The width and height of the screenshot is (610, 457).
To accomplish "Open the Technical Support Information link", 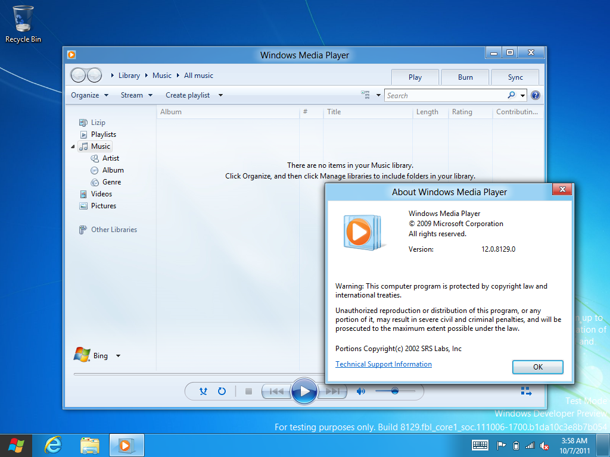I will (383, 364).
